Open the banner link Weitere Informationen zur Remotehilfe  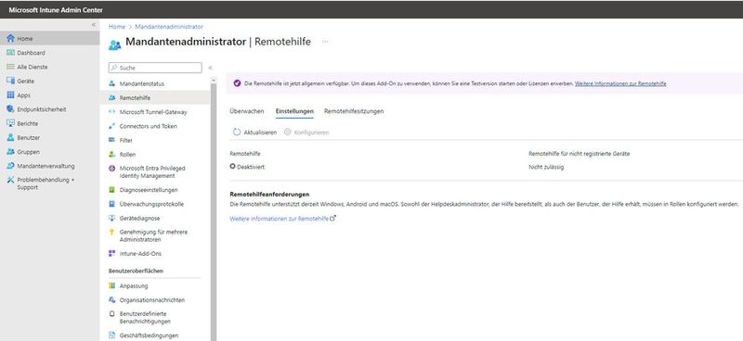point(620,83)
